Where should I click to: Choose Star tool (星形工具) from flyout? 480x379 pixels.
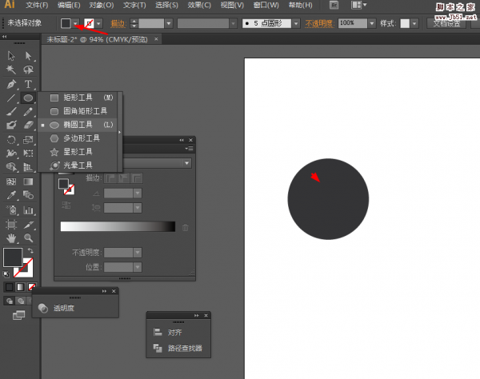[78, 151]
